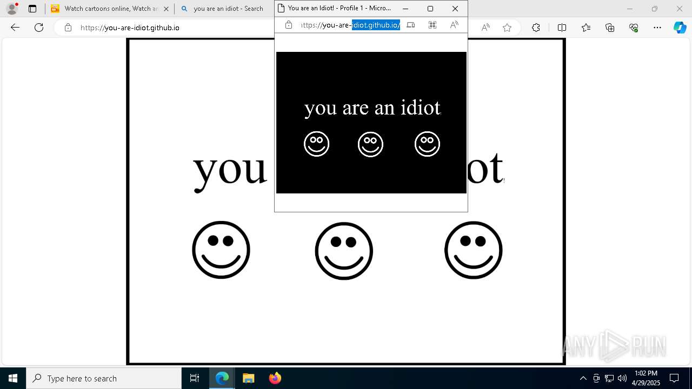Show hidden system tray icons
Viewport: 692px width, 389px height.
pyautogui.click(x=583, y=378)
